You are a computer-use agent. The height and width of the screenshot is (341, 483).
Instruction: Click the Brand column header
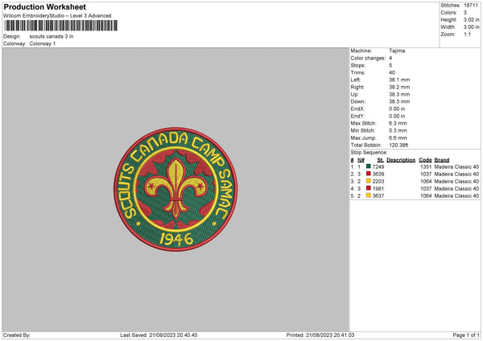pos(442,160)
